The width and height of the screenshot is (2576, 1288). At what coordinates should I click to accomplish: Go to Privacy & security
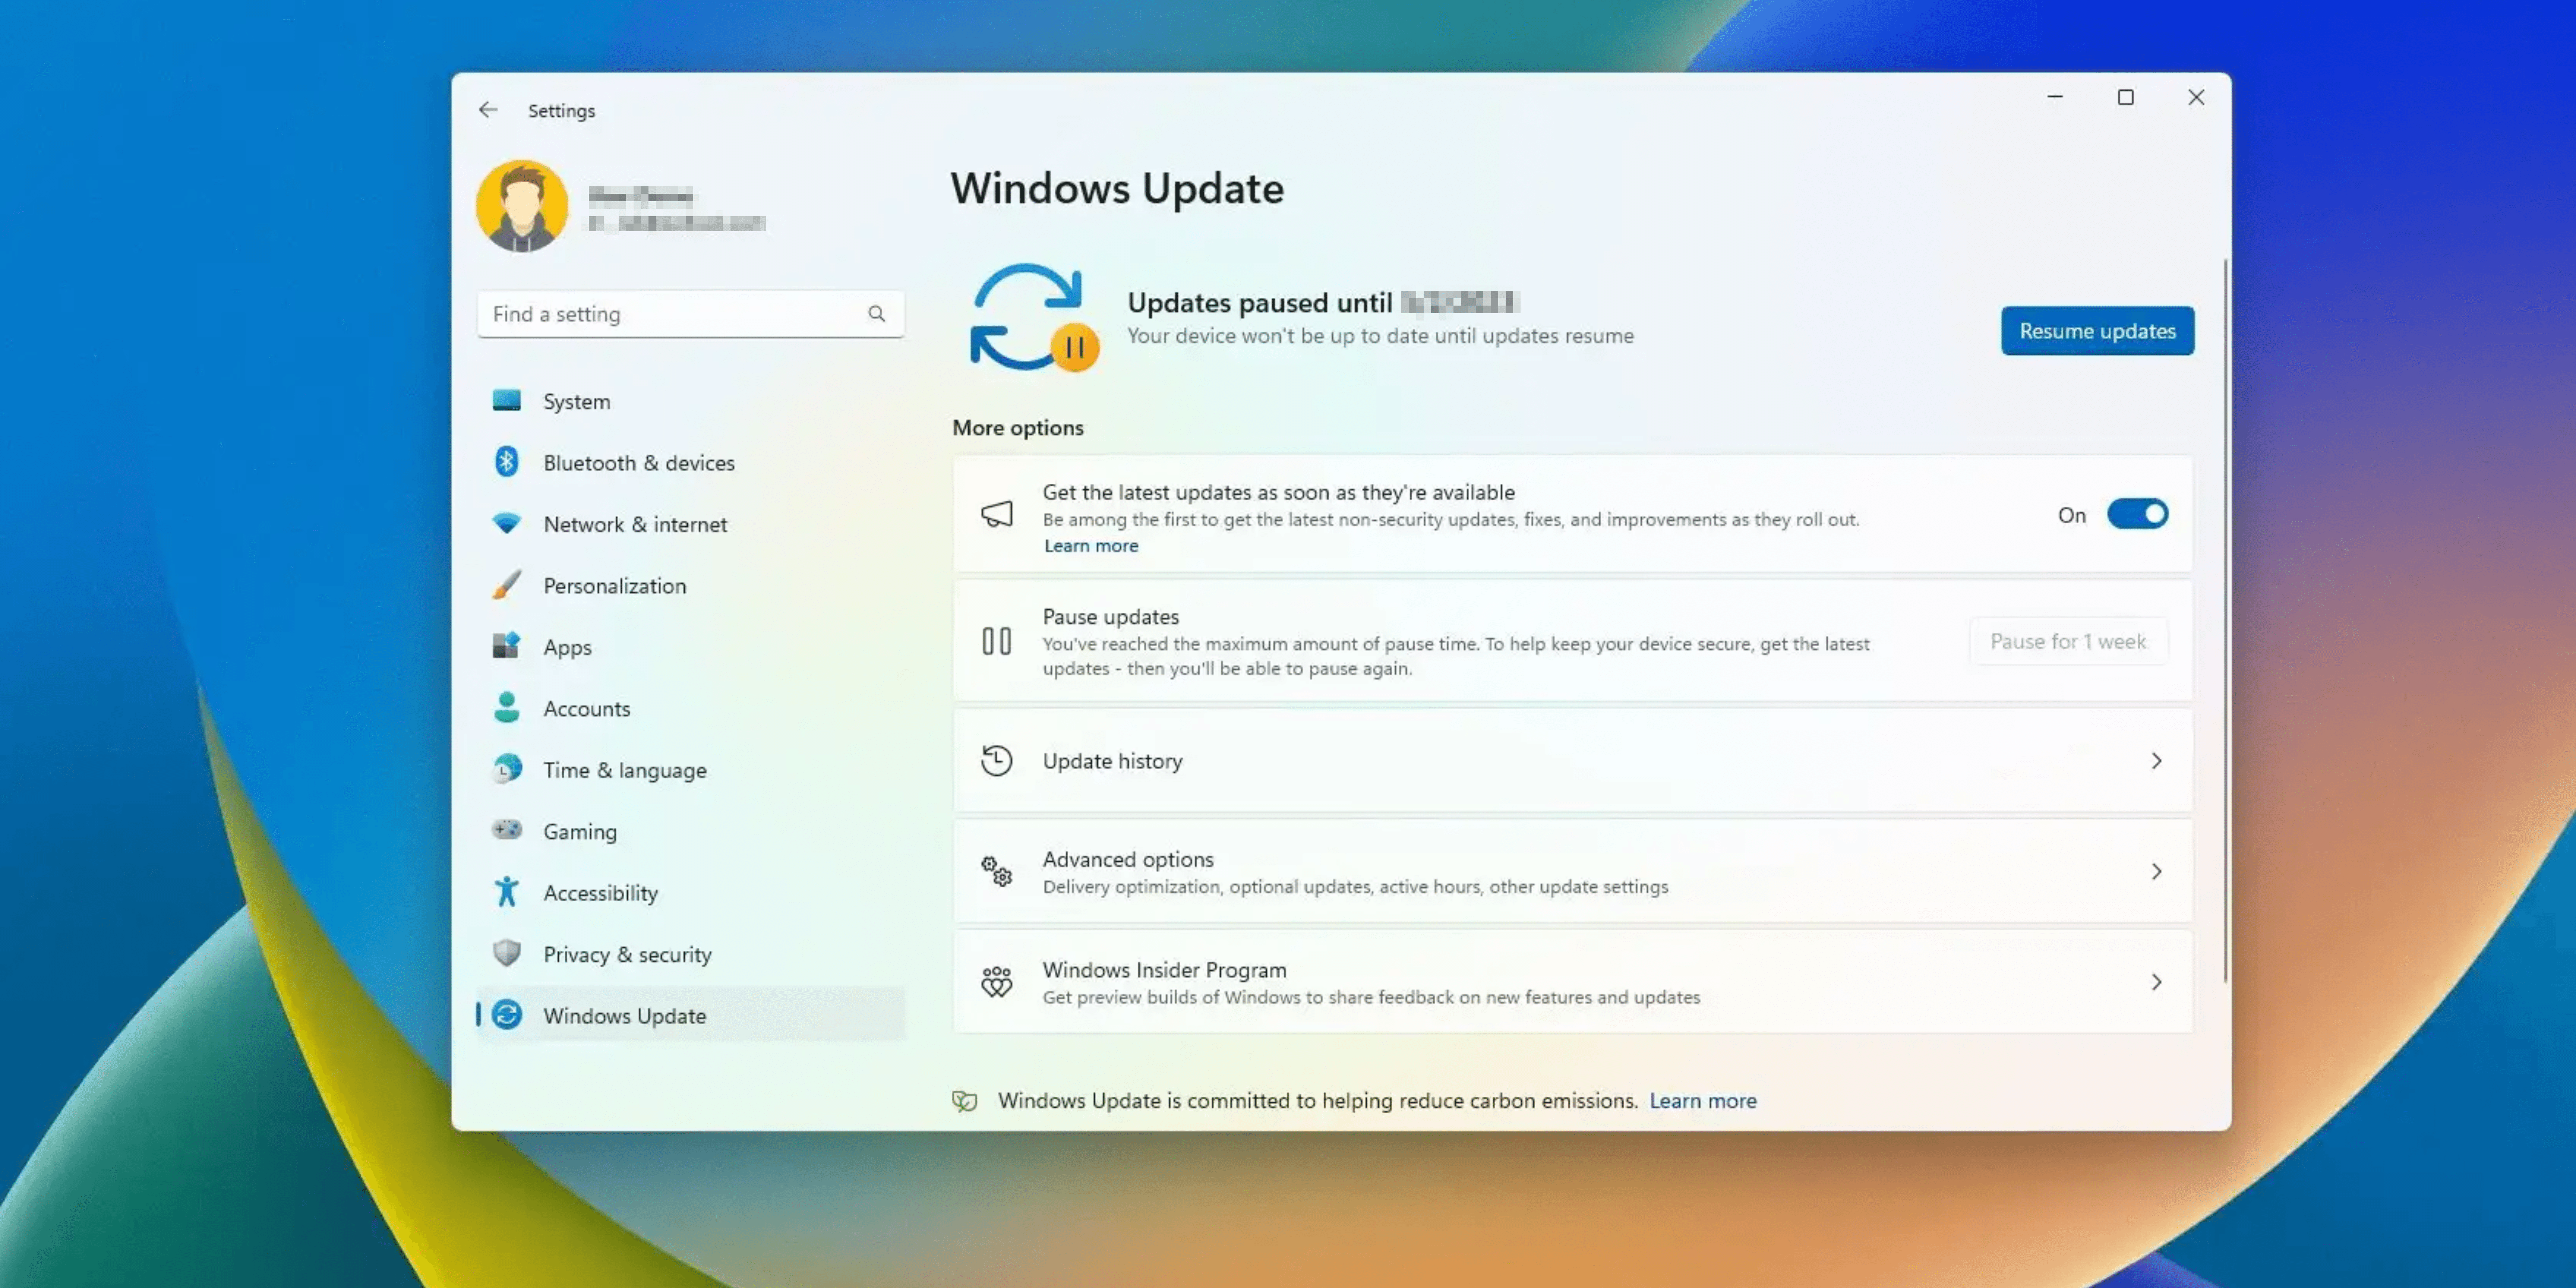(x=691, y=954)
